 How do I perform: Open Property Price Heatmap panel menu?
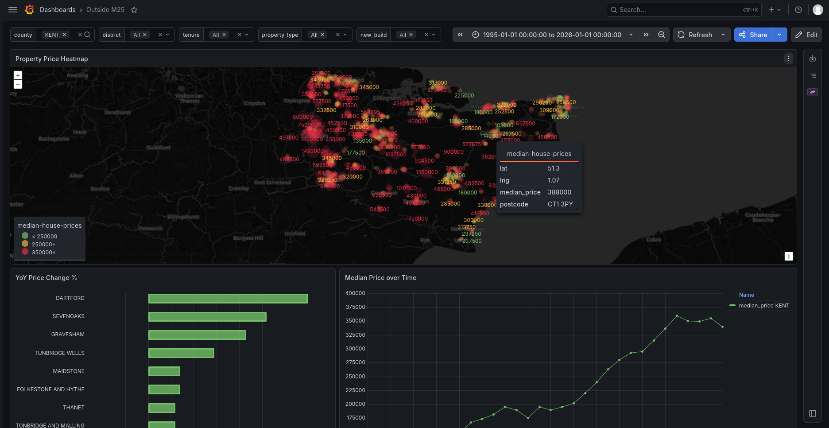[789, 58]
